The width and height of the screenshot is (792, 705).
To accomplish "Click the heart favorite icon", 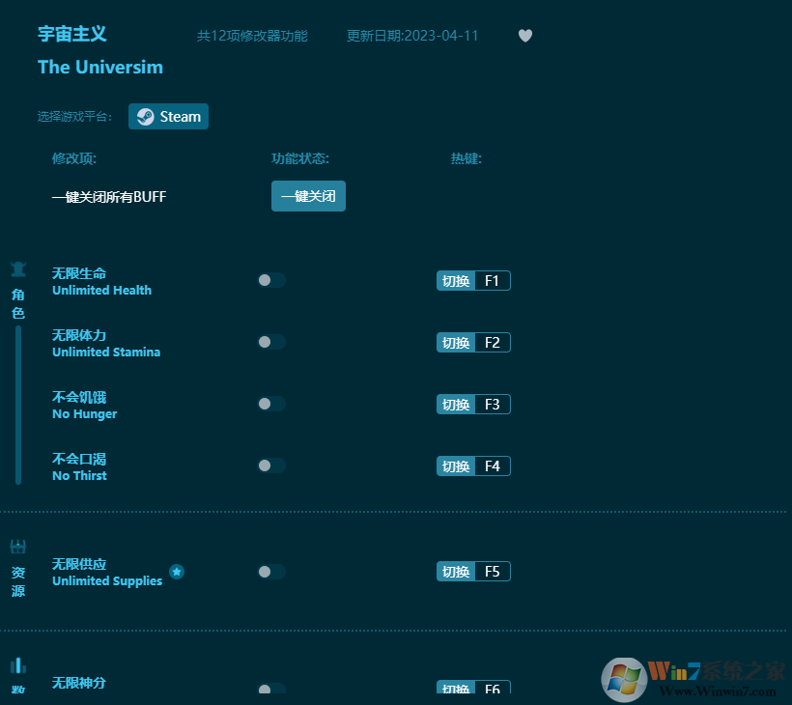I will tap(525, 35).
